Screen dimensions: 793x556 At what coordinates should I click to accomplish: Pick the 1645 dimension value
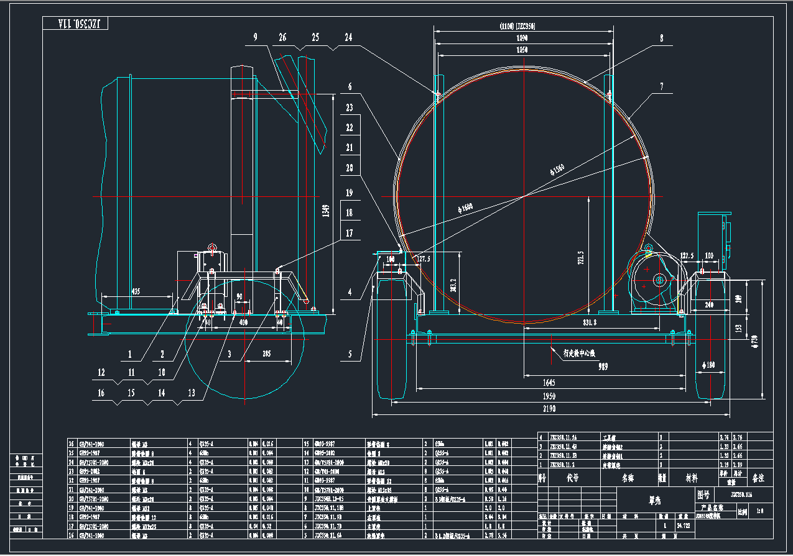click(x=549, y=383)
